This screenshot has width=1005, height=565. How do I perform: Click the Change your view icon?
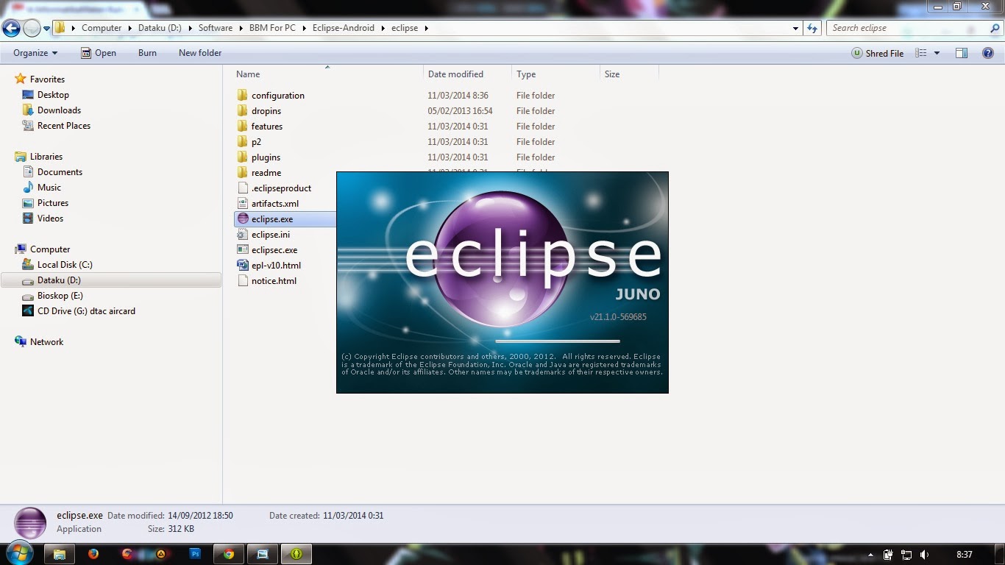point(919,52)
